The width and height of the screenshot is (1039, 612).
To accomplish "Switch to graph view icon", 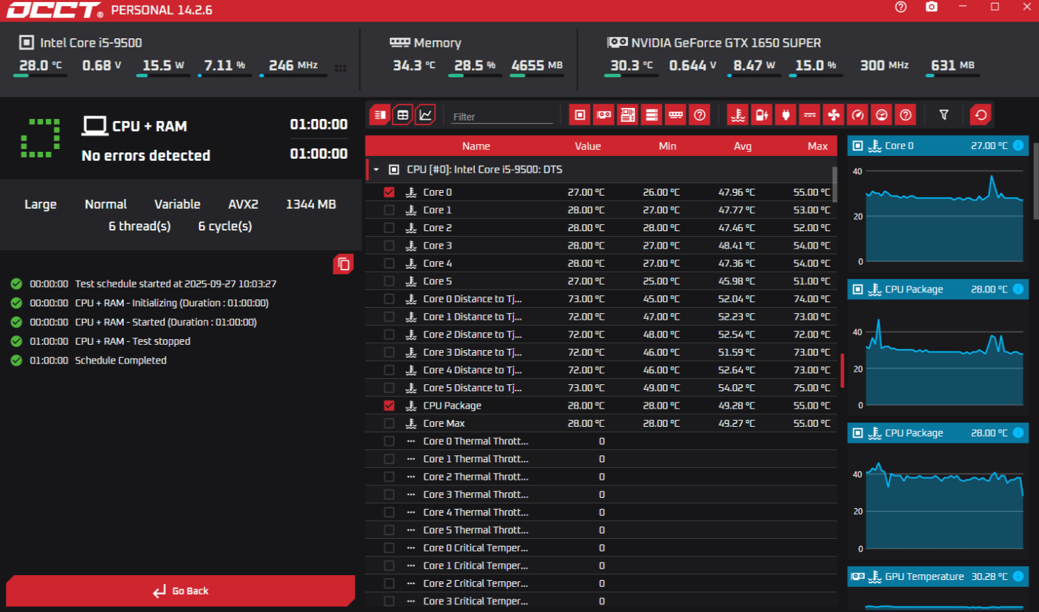I will click(425, 115).
